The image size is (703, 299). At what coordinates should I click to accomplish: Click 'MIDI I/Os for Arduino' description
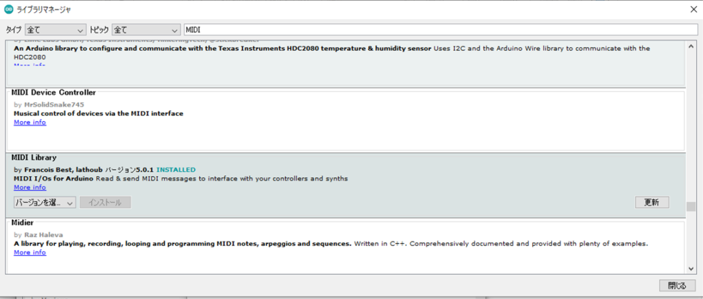[x=181, y=179]
